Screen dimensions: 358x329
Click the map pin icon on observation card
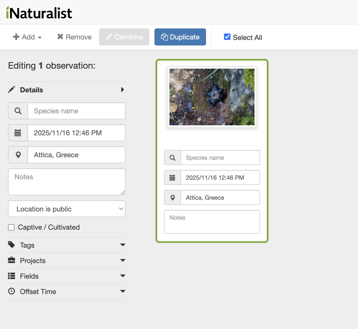[172, 198]
